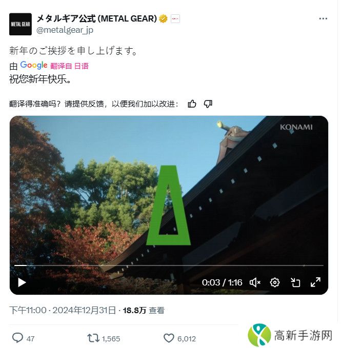Open the three-dot more options menu
The image size is (341, 348).
323,18
